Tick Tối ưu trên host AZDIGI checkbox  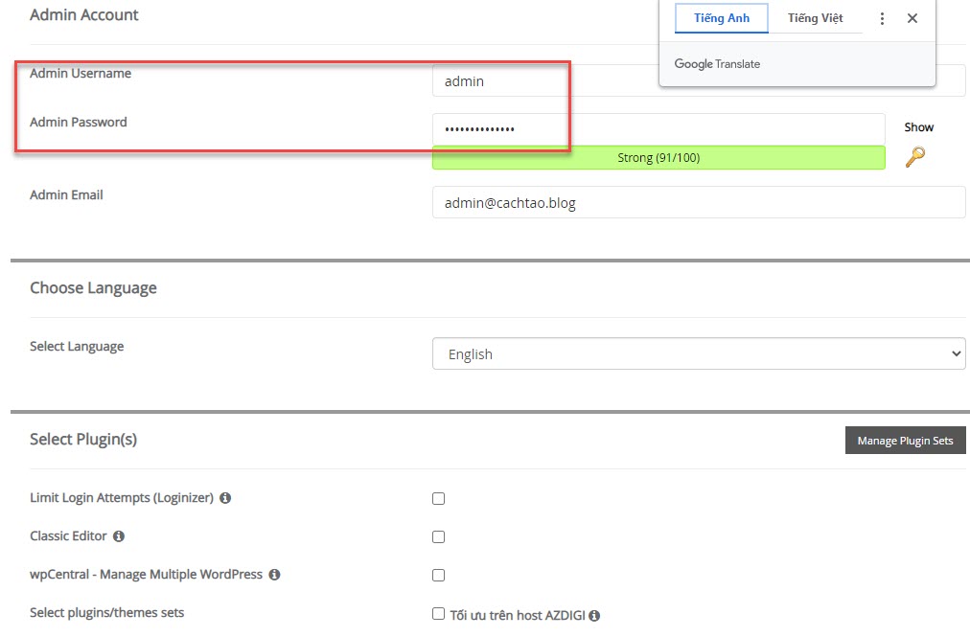[x=438, y=613]
